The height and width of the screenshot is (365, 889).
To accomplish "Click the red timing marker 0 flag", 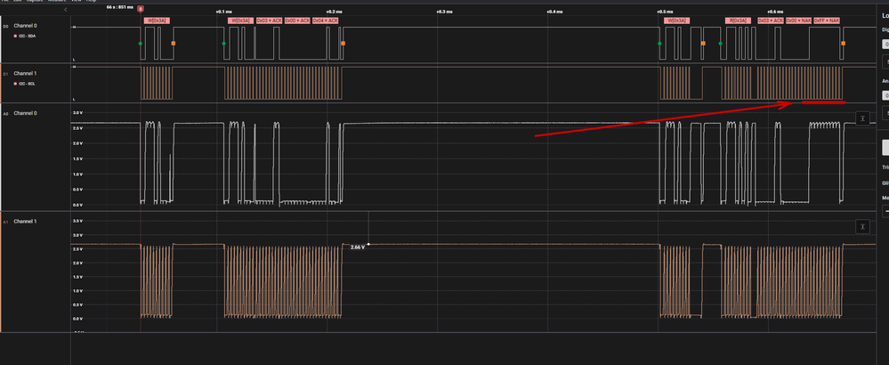I will [141, 10].
